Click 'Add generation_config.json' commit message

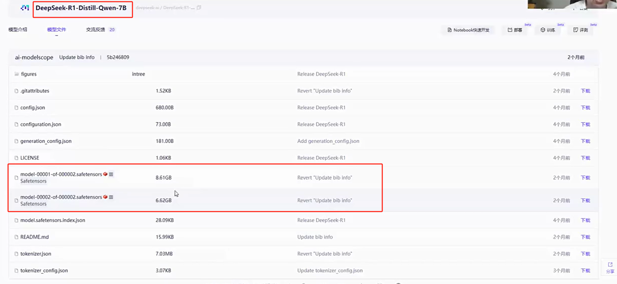pos(328,141)
